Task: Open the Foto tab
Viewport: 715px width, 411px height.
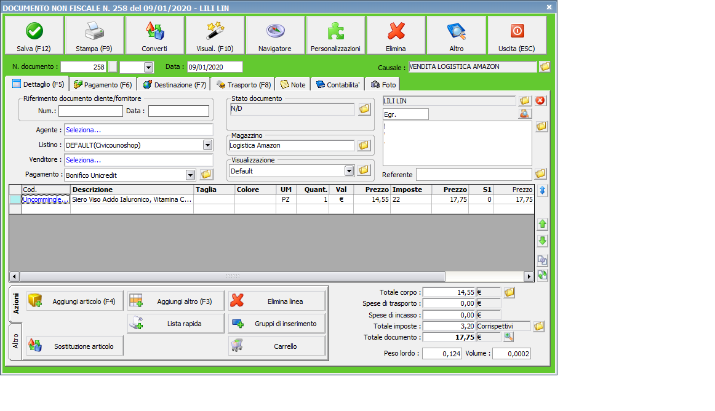Action: [x=383, y=85]
